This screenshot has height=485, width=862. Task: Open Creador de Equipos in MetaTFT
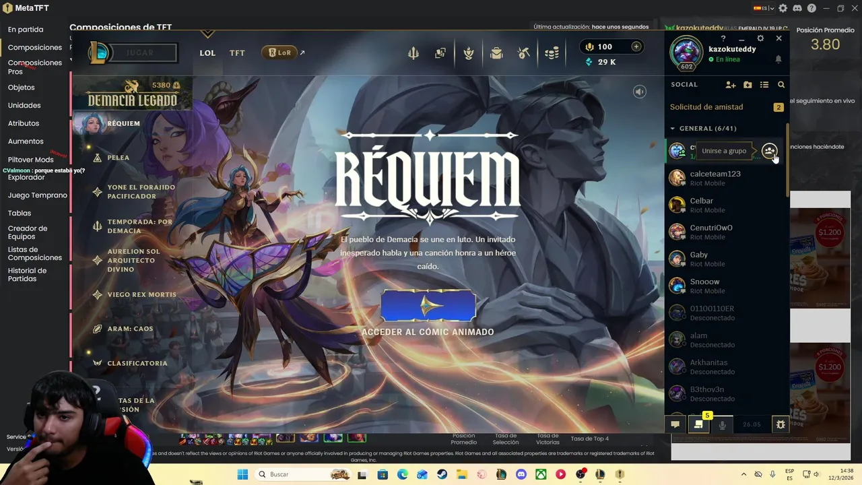28,232
